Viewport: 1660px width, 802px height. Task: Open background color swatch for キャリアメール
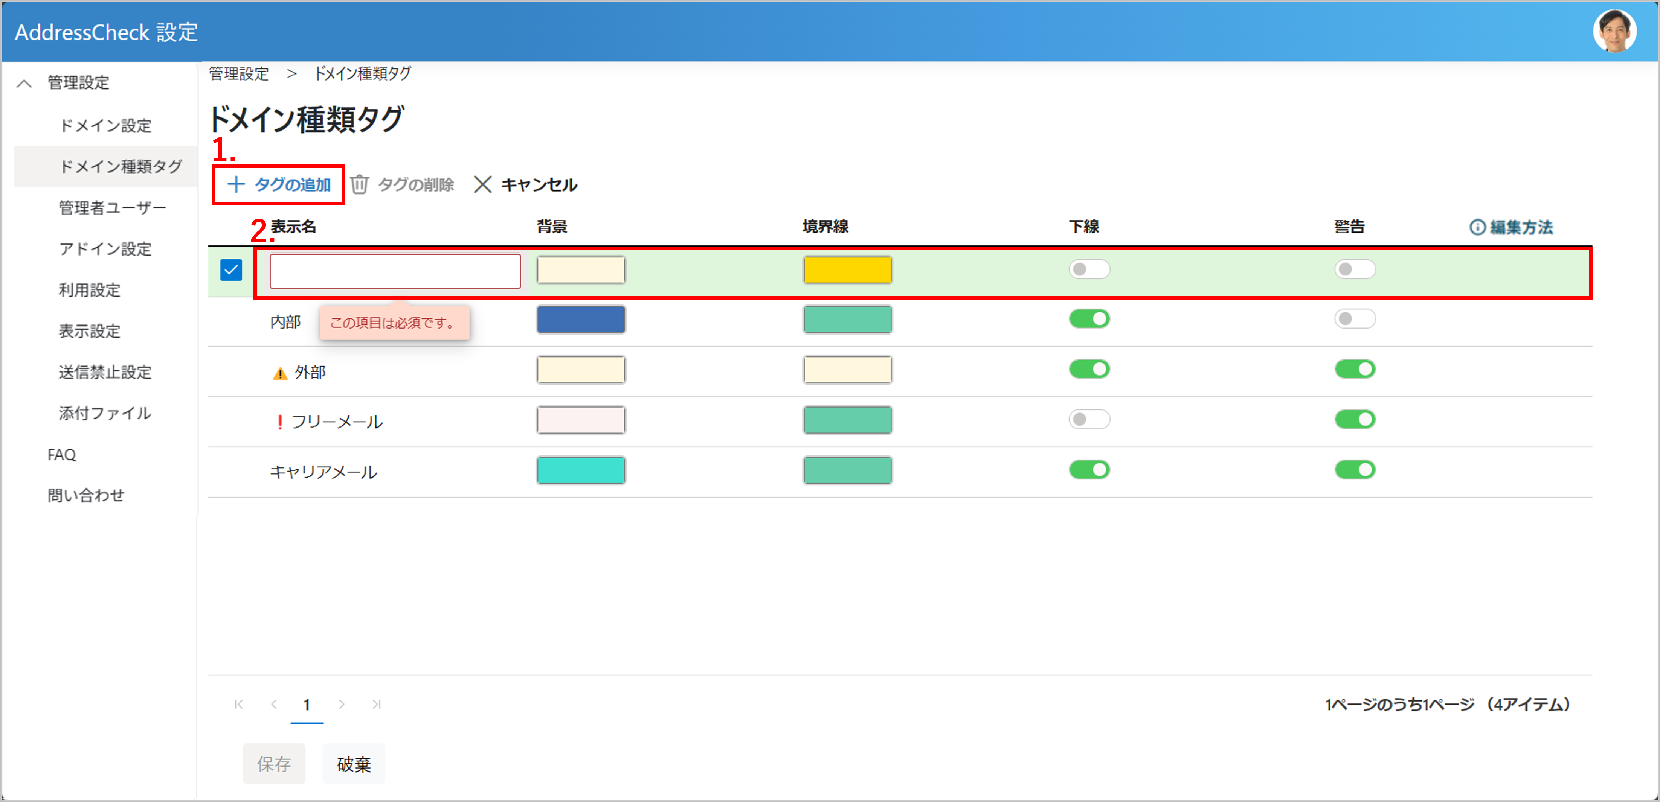click(581, 470)
